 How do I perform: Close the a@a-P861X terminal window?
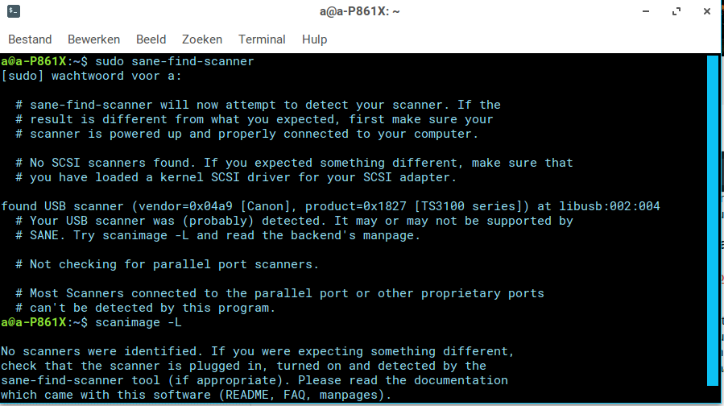pos(707,11)
